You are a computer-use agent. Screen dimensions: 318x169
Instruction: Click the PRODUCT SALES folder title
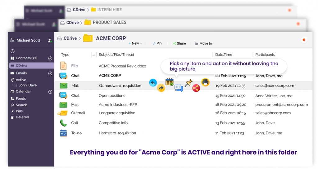[110, 22]
